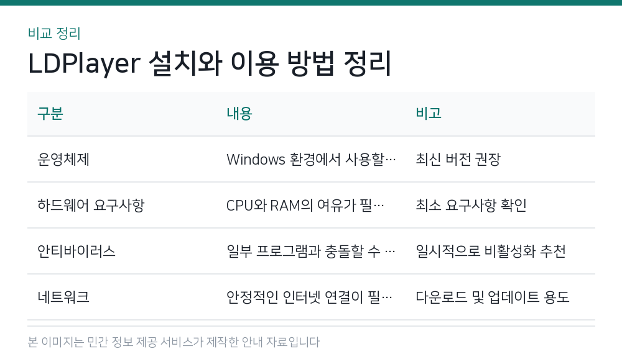This screenshot has width=622, height=359.
Task: Click the '다운로드 및 업데이트 용도' cell
Action: coord(492,297)
